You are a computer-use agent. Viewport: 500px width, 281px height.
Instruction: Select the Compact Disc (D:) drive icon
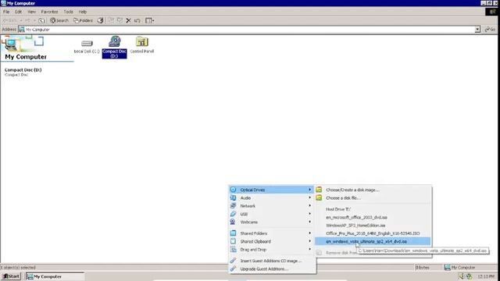coord(115,41)
